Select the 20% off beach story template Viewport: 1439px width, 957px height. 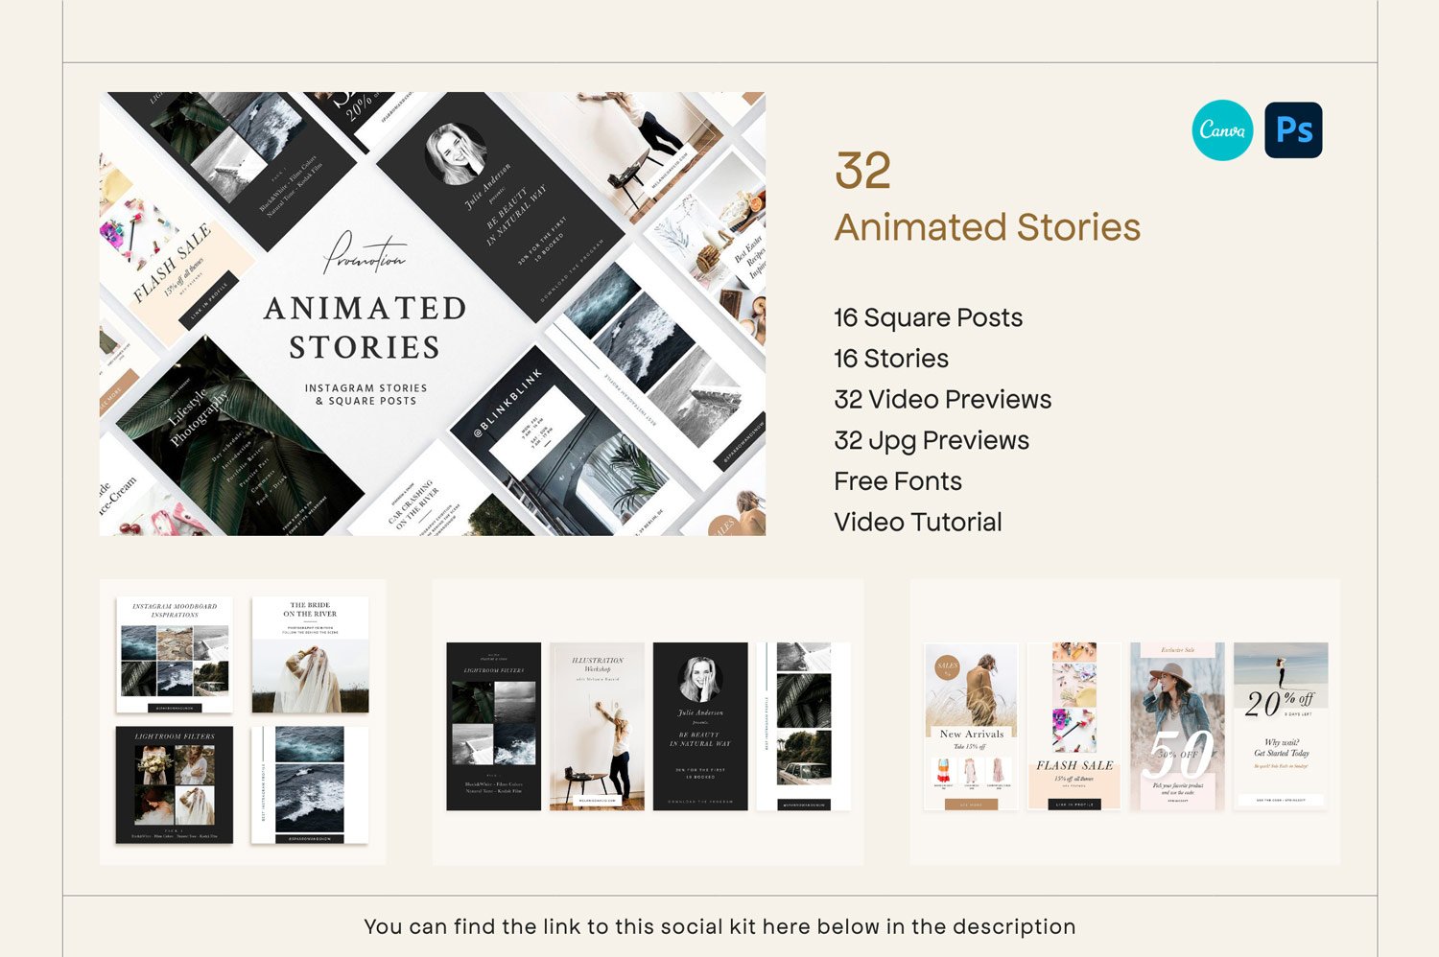[x=1281, y=726]
